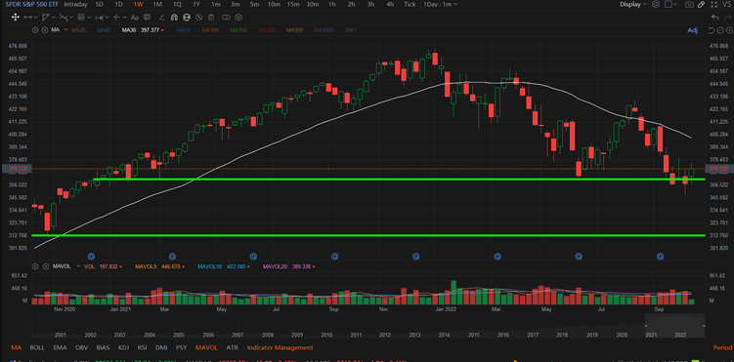
Task: Open the drawing layers icon
Action: coord(238,18)
